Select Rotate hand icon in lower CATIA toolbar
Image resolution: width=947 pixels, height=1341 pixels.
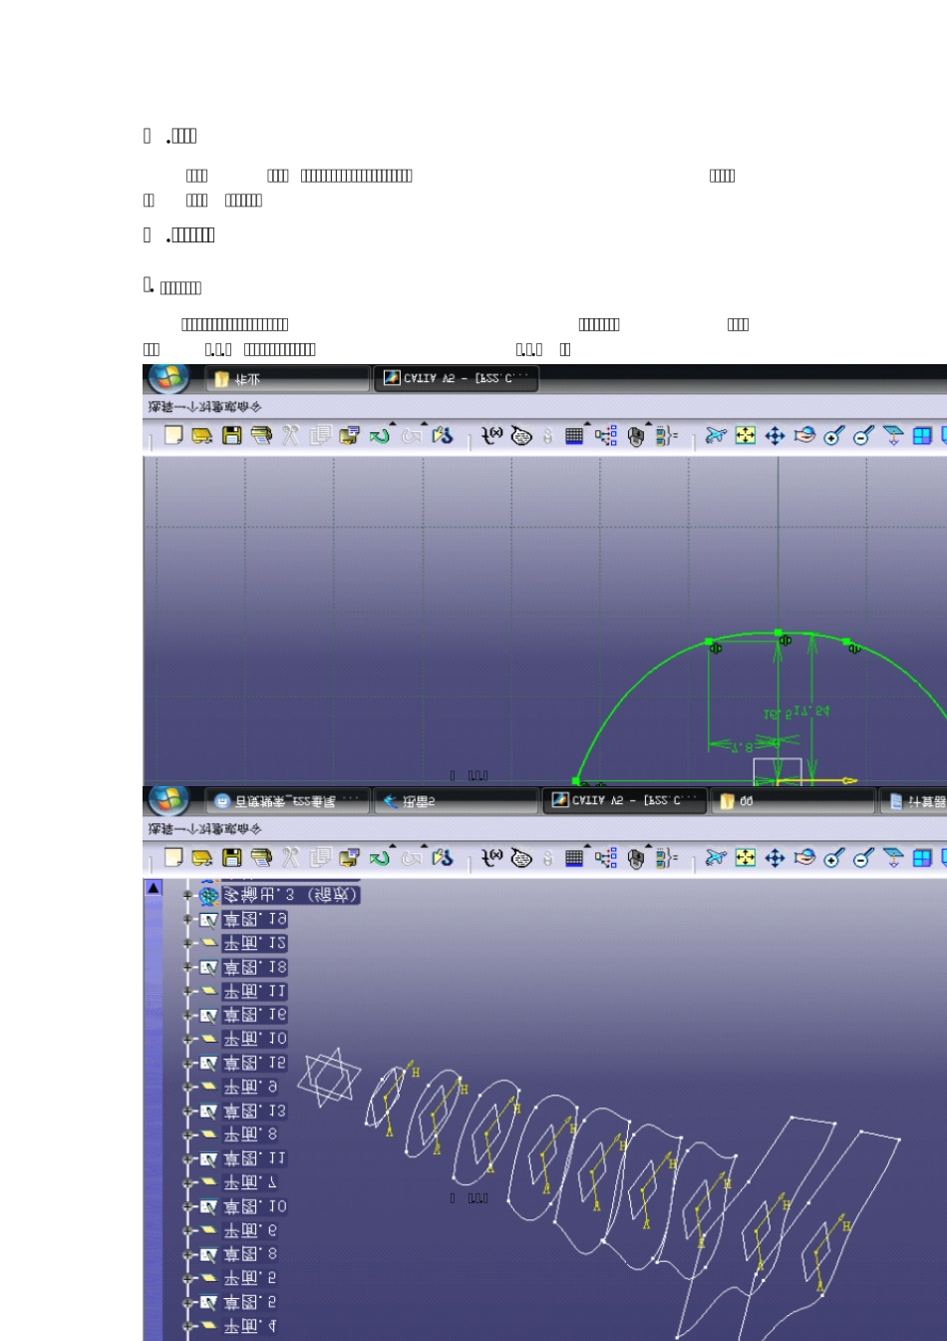tap(804, 857)
